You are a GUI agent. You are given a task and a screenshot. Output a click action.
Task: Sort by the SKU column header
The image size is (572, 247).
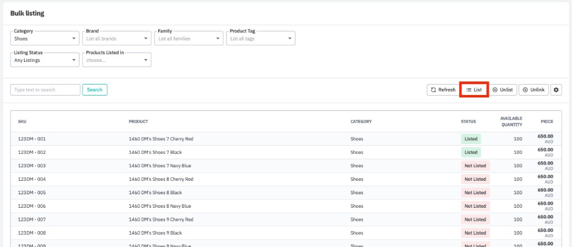(23, 121)
